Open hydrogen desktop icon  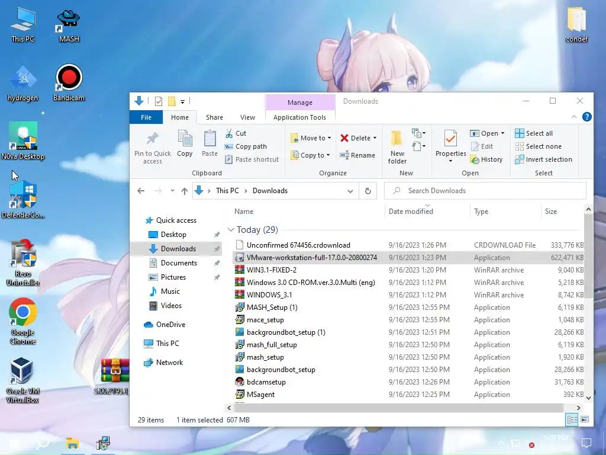point(23,84)
